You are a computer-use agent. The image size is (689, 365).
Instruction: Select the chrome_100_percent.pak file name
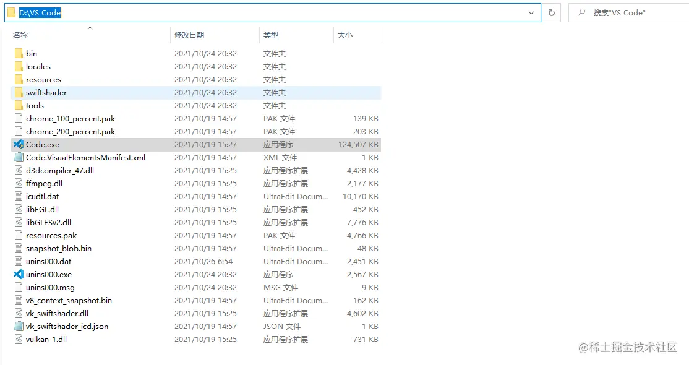(71, 118)
